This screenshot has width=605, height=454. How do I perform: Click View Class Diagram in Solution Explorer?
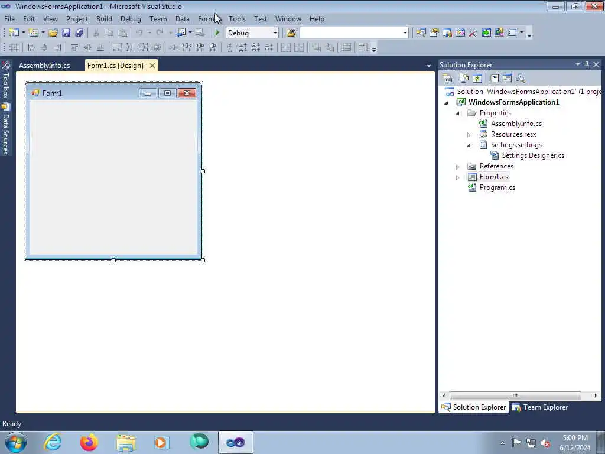[521, 79]
